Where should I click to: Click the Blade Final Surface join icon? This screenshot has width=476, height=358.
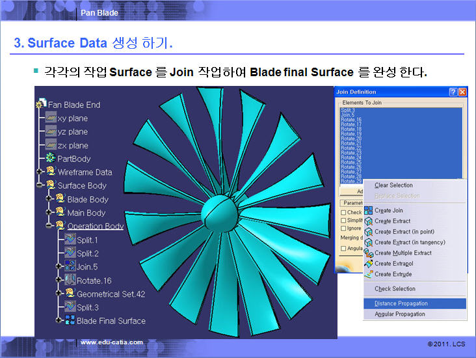[70, 320]
